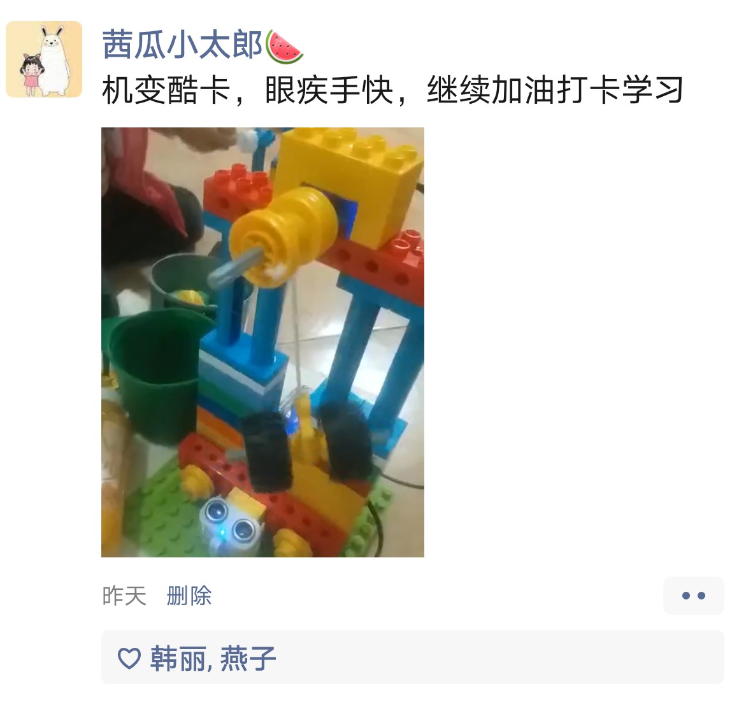
Task: Click the 昨天 timestamp label
Action: pyautogui.click(x=124, y=596)
